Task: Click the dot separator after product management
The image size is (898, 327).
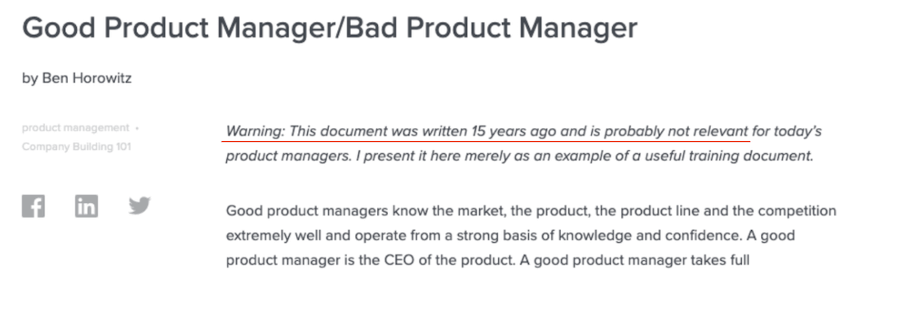Action: [137, 128]
